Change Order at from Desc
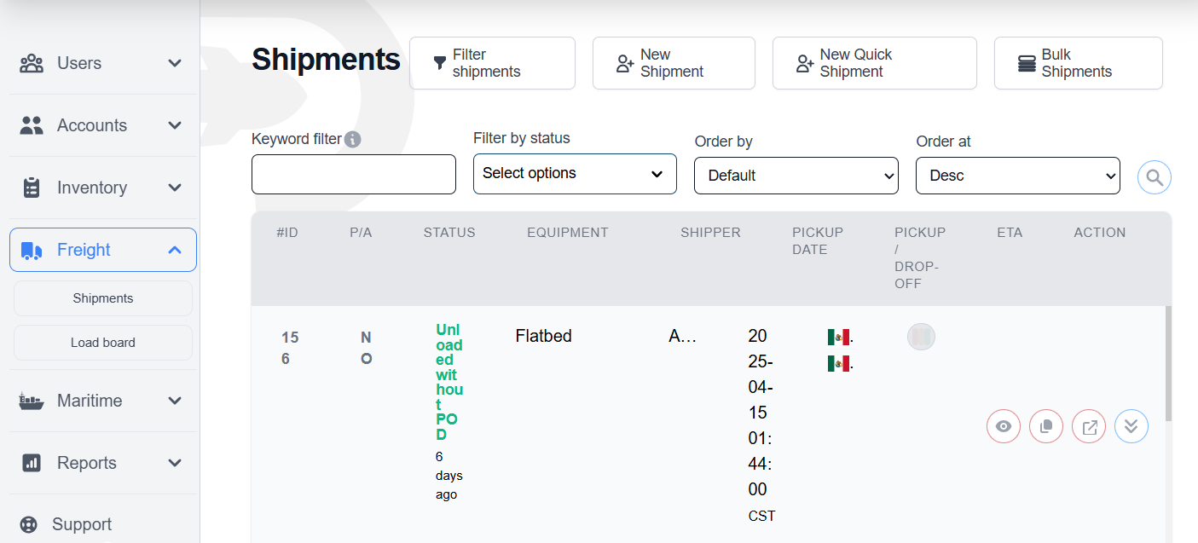This screenshot has height=543, width=1198. 1018,176
